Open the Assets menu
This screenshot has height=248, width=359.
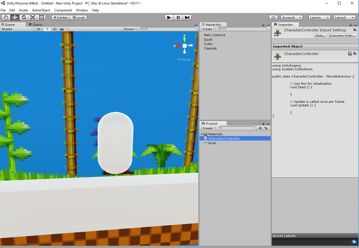pos(23,10)
